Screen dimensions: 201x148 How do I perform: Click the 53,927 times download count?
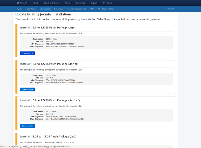click(51, 75)
